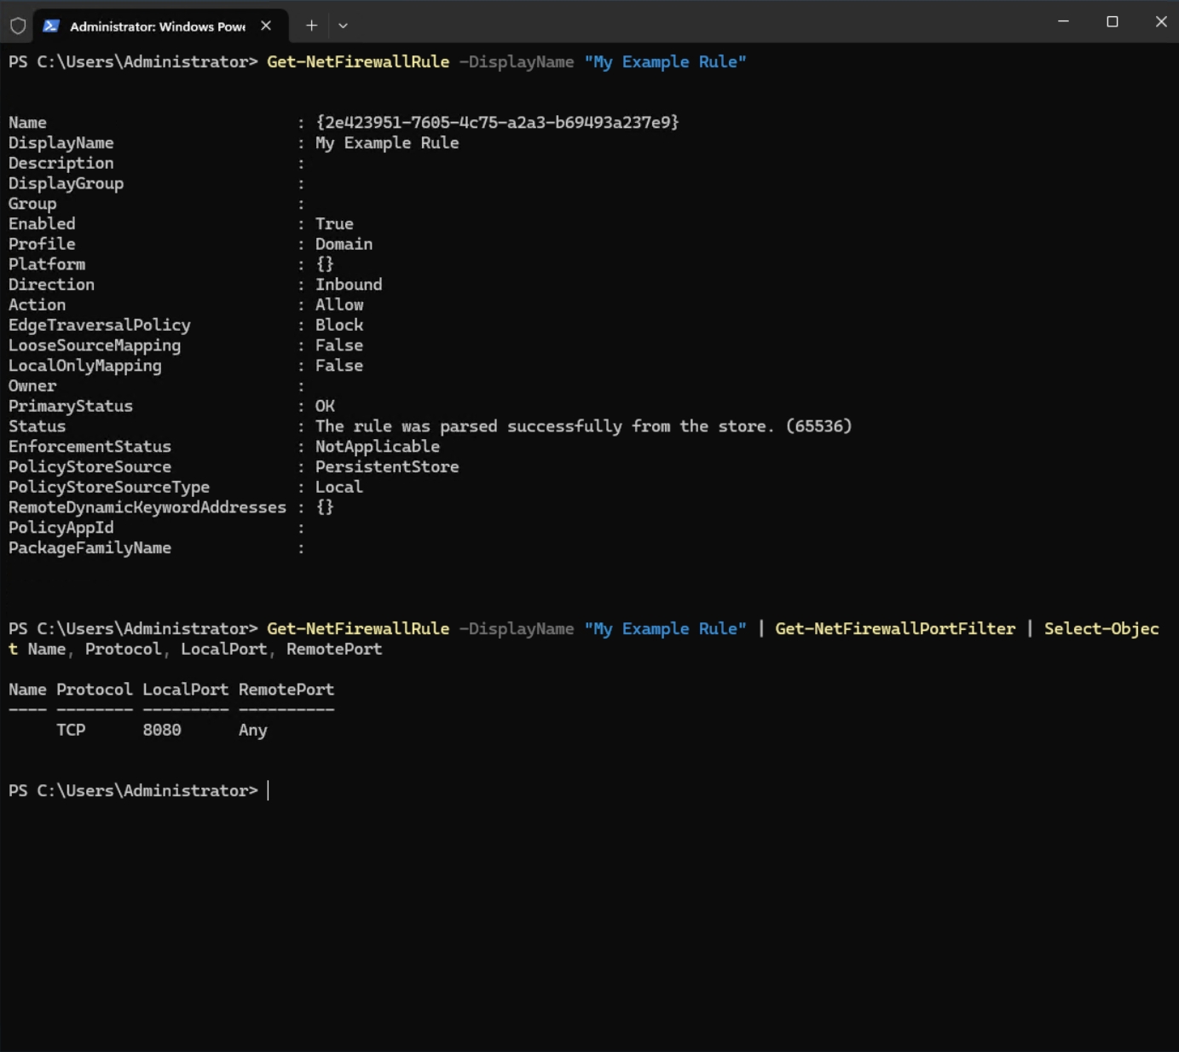Screen dimensions: 1179x1052
Task: Click the Get-NetFirewallRule command text
Action: (358, 61)
